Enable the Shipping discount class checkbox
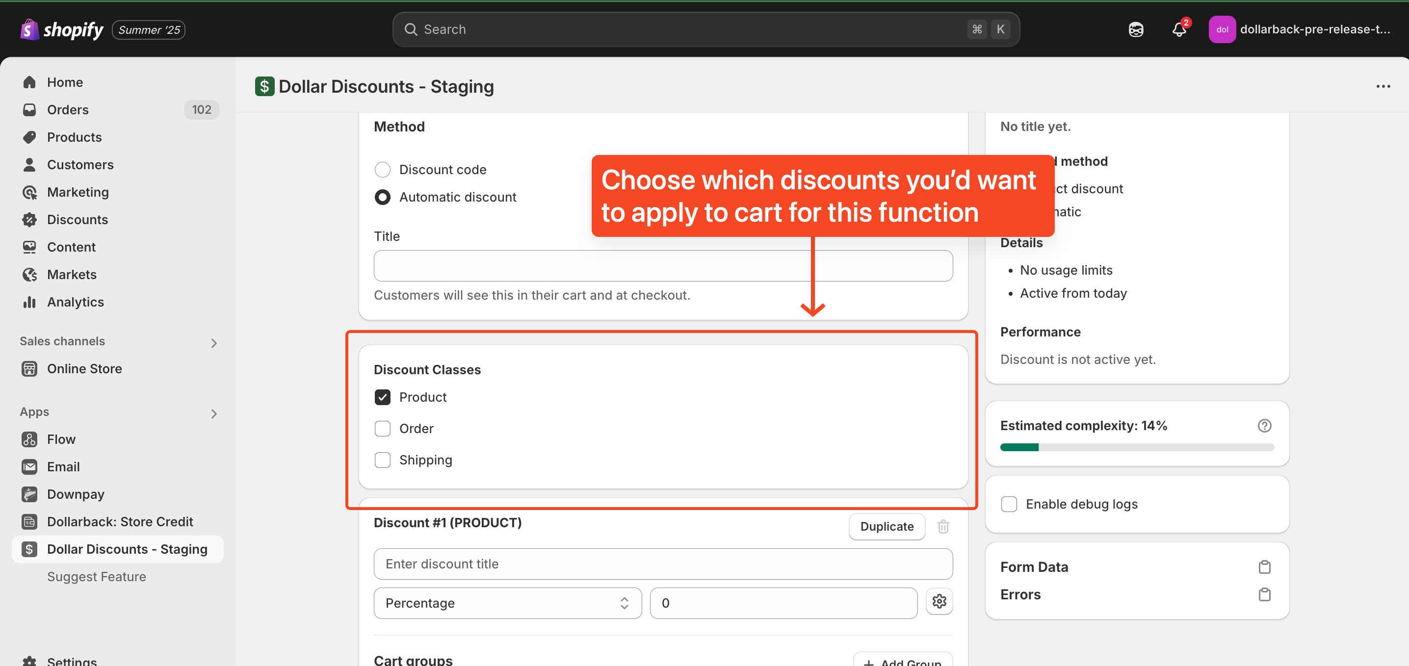 click(x=382, y=460)
